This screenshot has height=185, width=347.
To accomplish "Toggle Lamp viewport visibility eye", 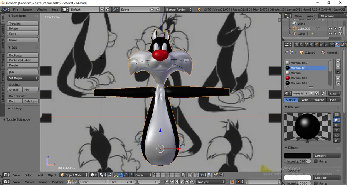I will click(330, 34).
